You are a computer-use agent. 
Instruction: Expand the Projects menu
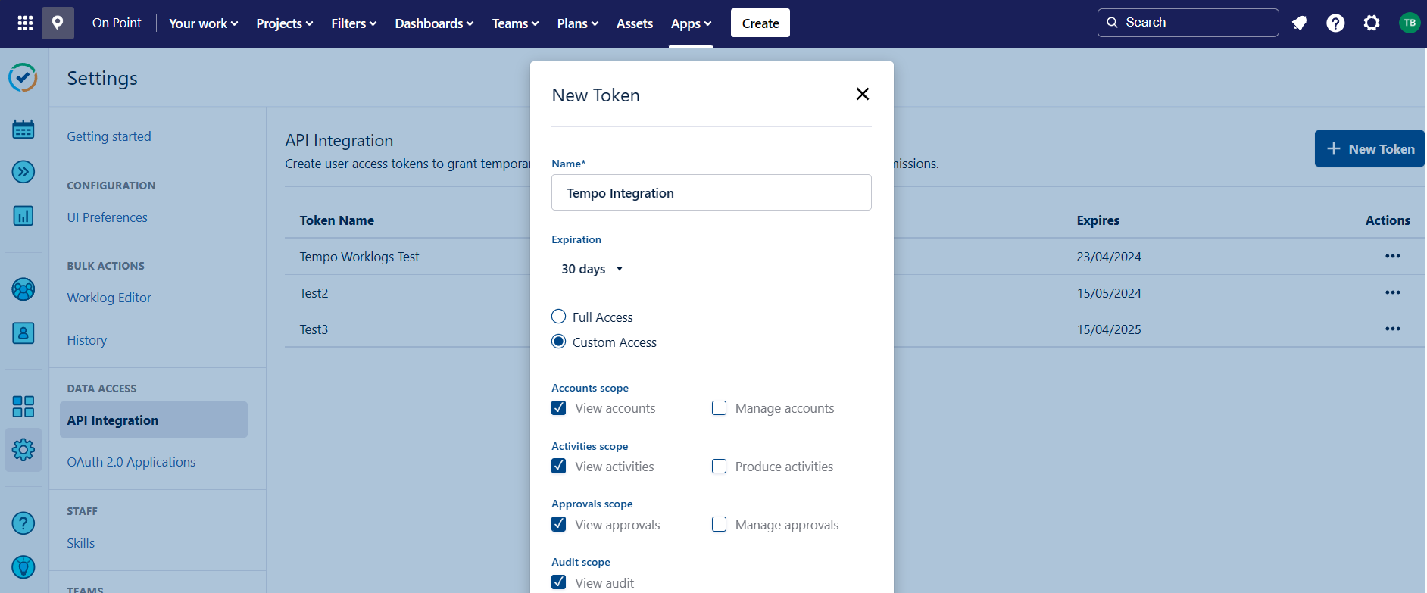pyautogui.click(x=284, y=23)
